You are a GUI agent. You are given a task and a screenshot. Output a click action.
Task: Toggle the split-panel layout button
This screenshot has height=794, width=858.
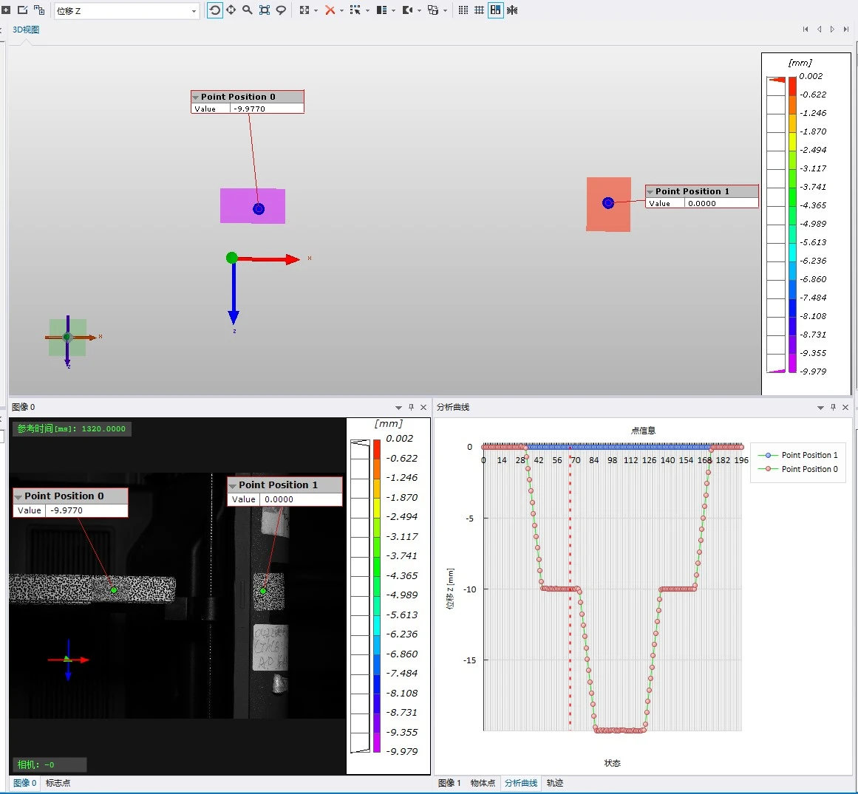[x=495, y=10]
